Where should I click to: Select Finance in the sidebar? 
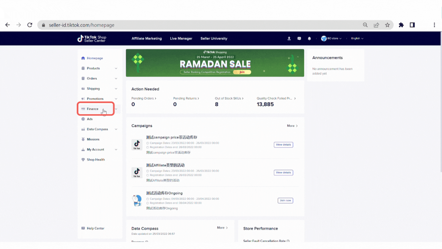93,109
